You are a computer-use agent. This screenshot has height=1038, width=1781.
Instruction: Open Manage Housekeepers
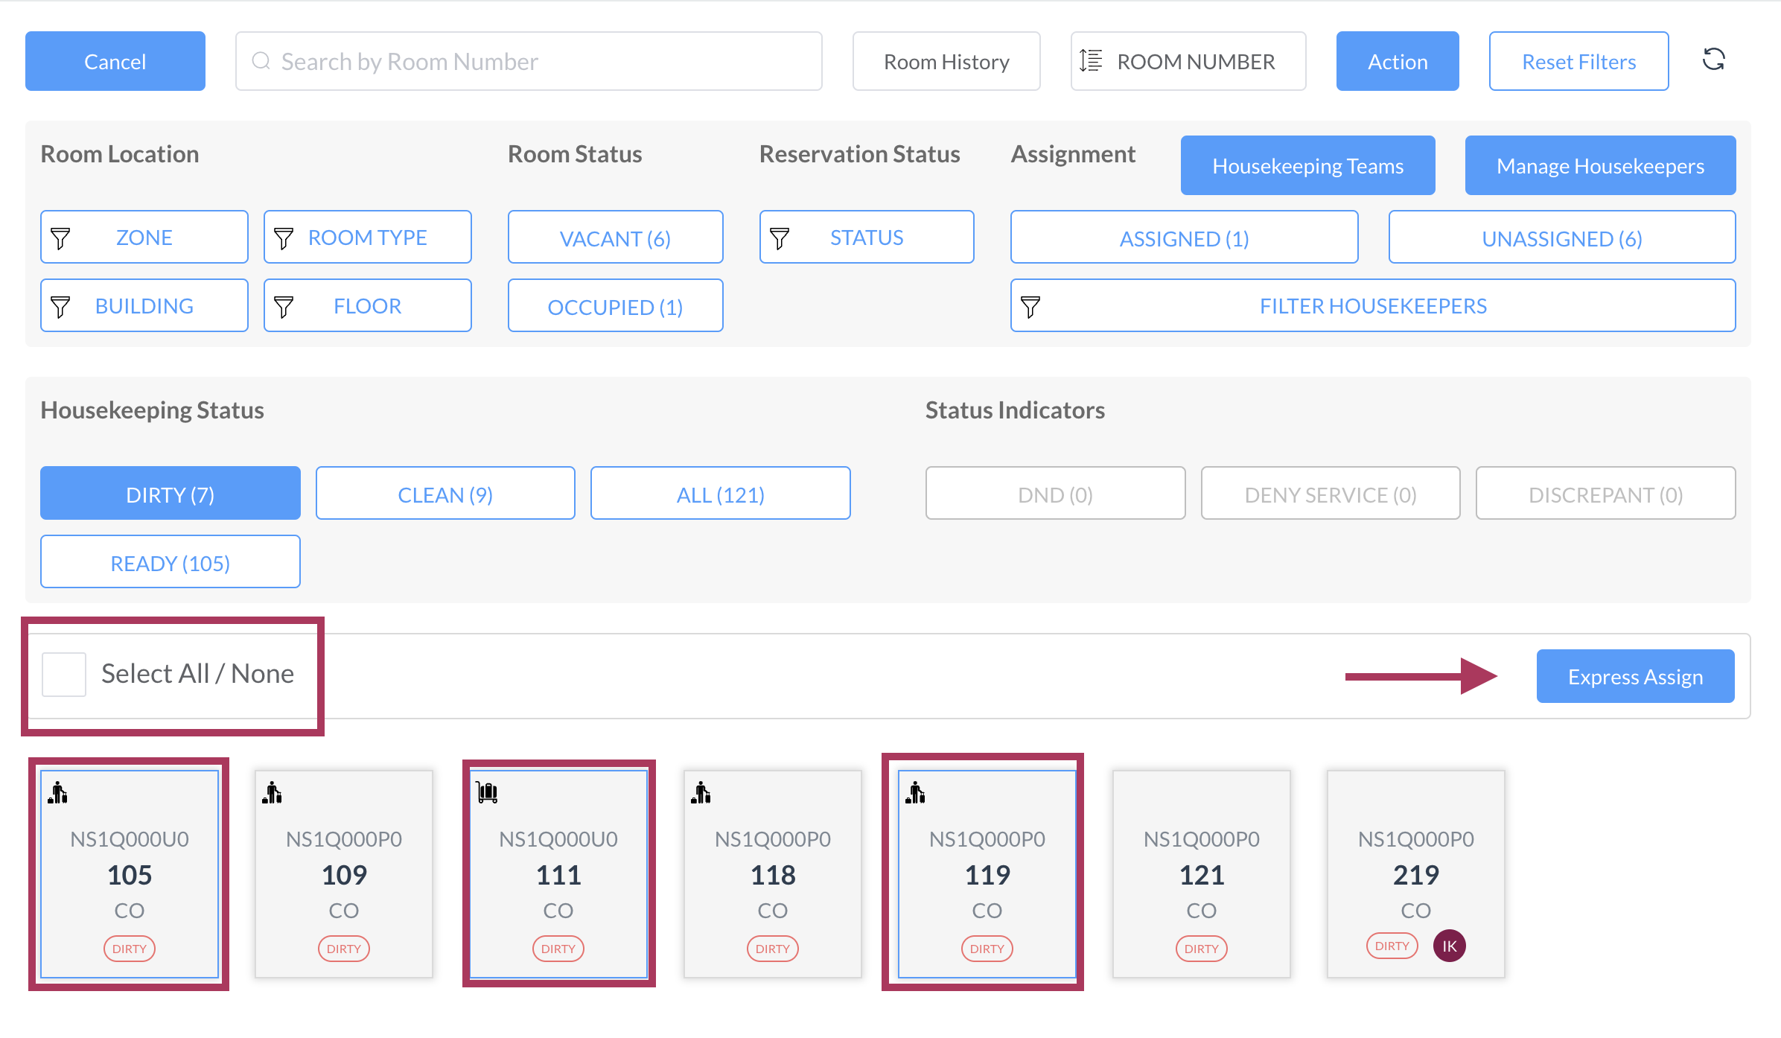pyautogui.click(x=1599, y=166)
